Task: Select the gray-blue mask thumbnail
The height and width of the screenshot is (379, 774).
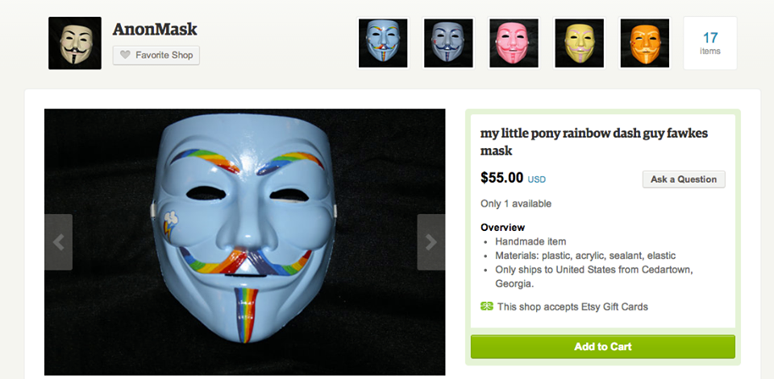Action: pos(448,43)
